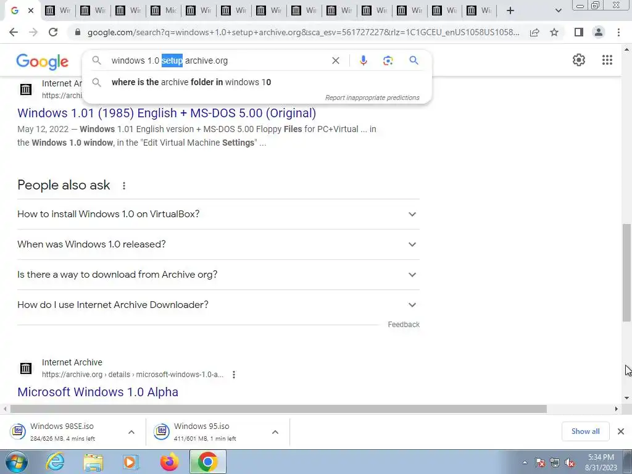Go back using the browser back arrow
The image size is (632, 474).
pos(14,32)
